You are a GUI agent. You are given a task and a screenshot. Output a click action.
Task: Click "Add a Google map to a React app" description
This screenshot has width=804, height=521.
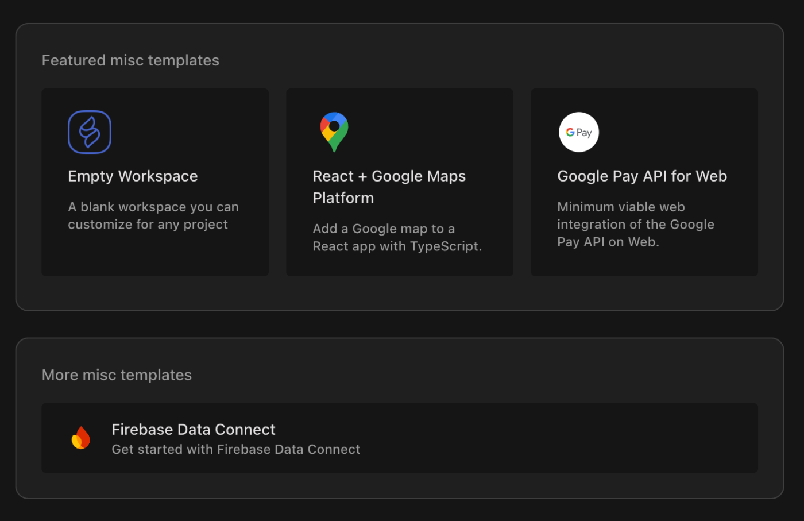click(397, 237)
